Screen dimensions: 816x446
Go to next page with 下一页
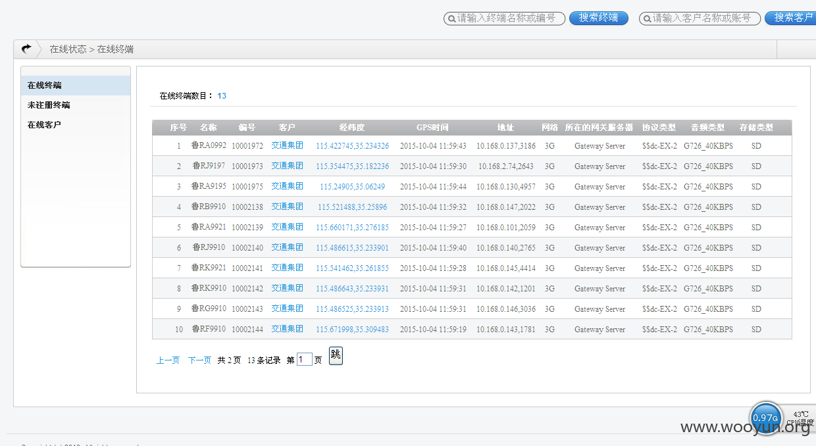click(199, 360)
